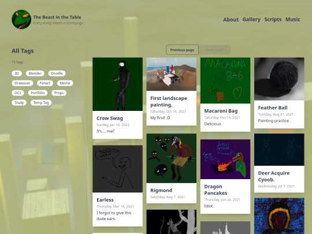Click the Feather Ball title
The height and width of the screenshot is (234, 312).
point(273,107)
